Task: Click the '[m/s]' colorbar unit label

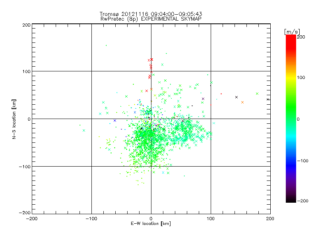Action: 292,32
